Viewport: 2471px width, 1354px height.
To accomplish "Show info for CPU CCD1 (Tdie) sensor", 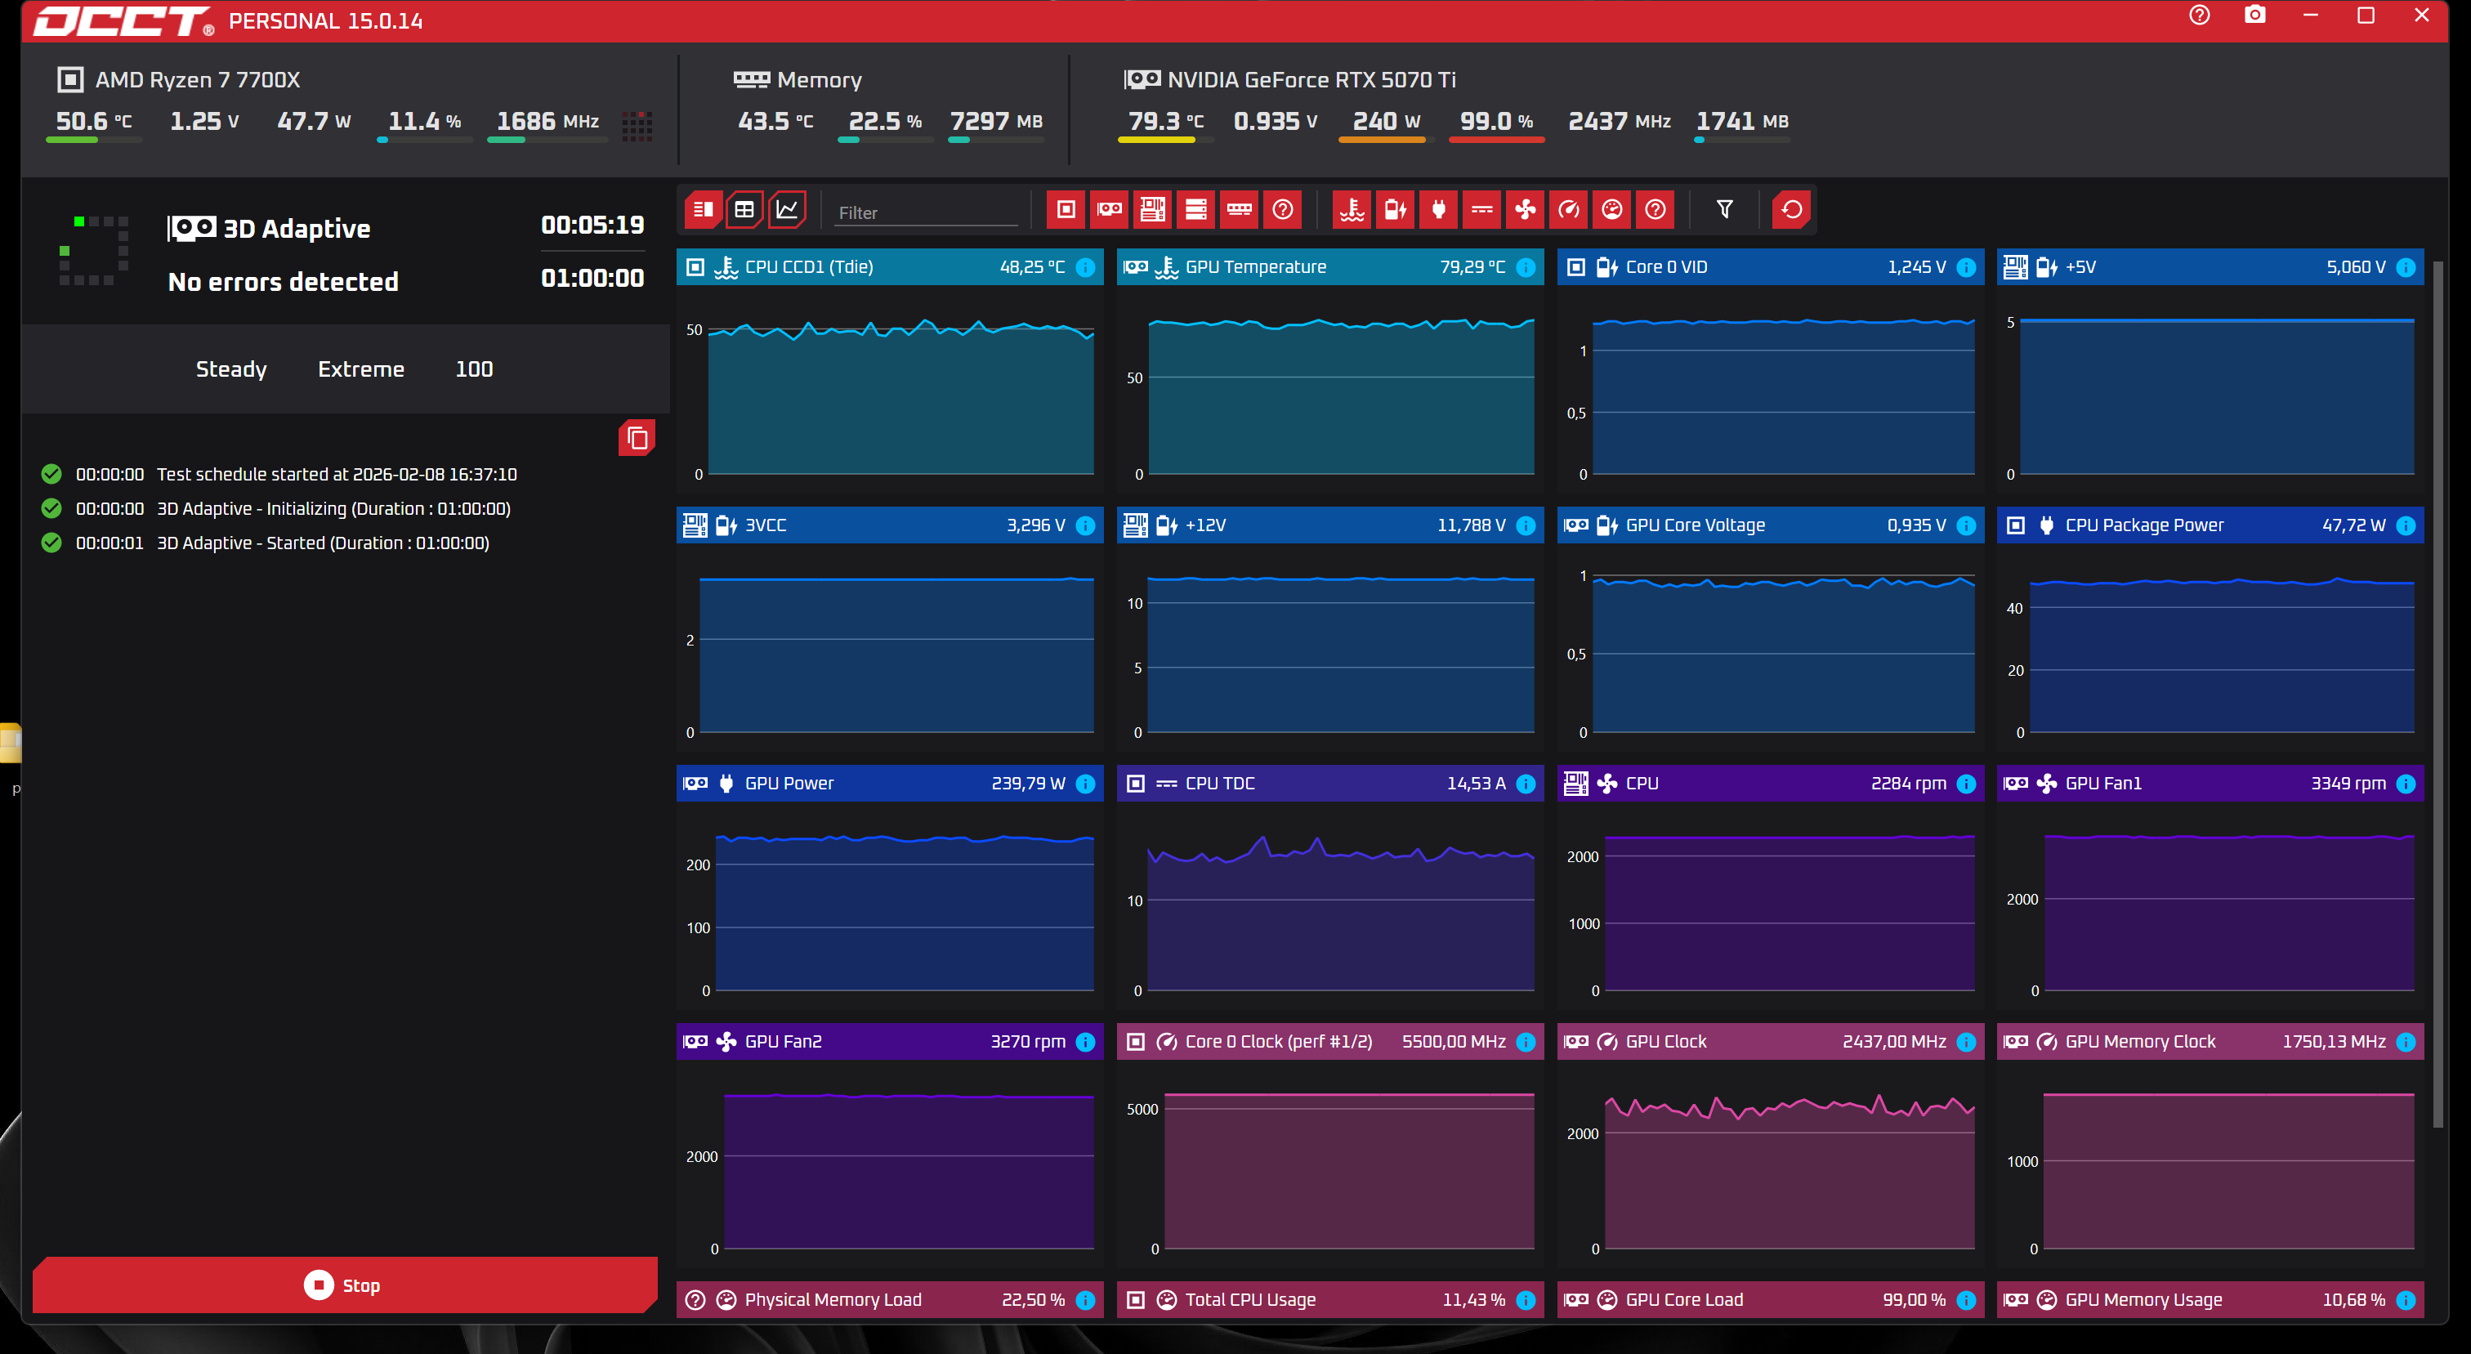I will coord(1085,267).
